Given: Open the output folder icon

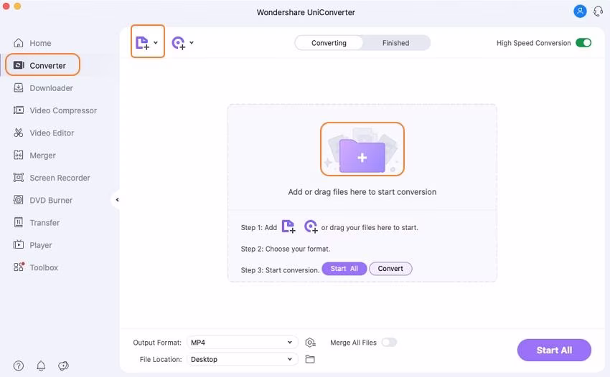Looking at the screenshot, I should point(310,359).
